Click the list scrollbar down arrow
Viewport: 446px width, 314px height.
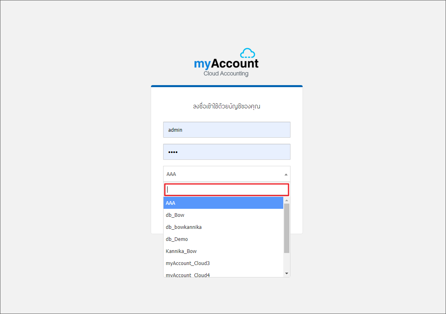pyautogui.click(x=287, y=273)
